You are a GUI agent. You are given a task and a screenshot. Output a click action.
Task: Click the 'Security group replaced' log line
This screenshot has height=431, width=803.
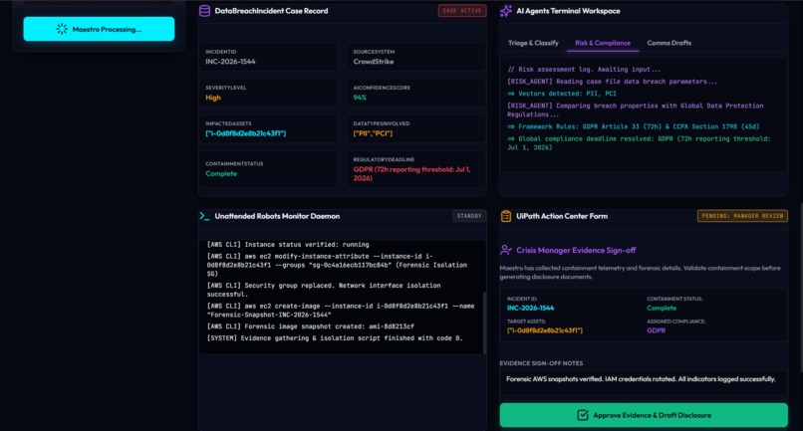(324, 290)
